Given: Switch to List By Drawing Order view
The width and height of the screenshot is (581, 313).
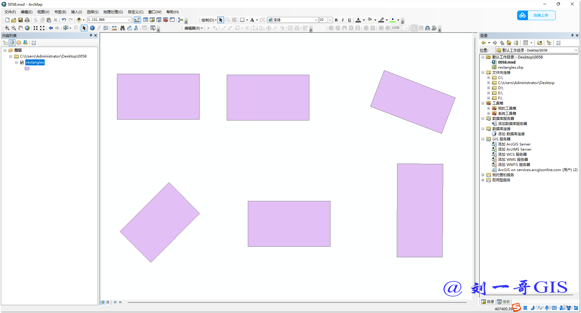Looking at the screenshot, I should [x=5, y=43].
